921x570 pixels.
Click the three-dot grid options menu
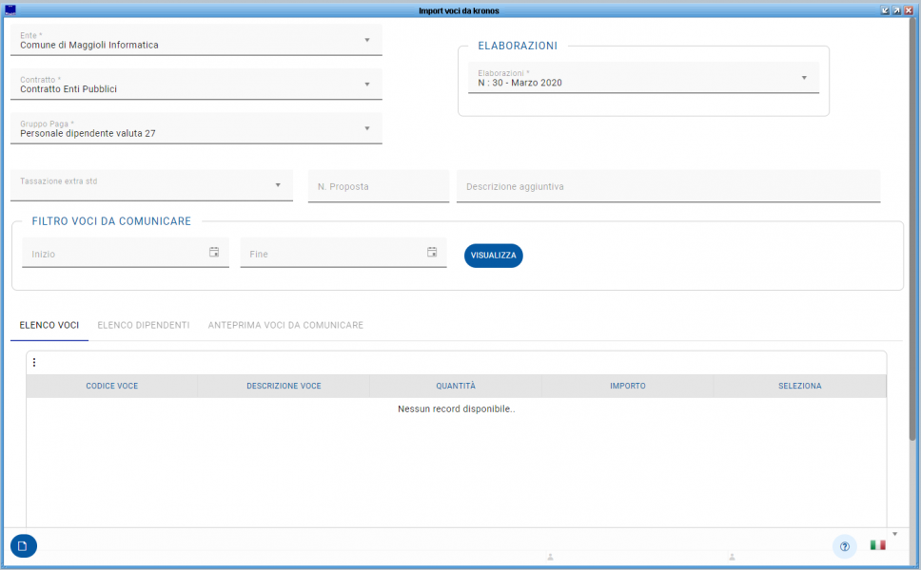pyautogui.click(x=34, y=362)
